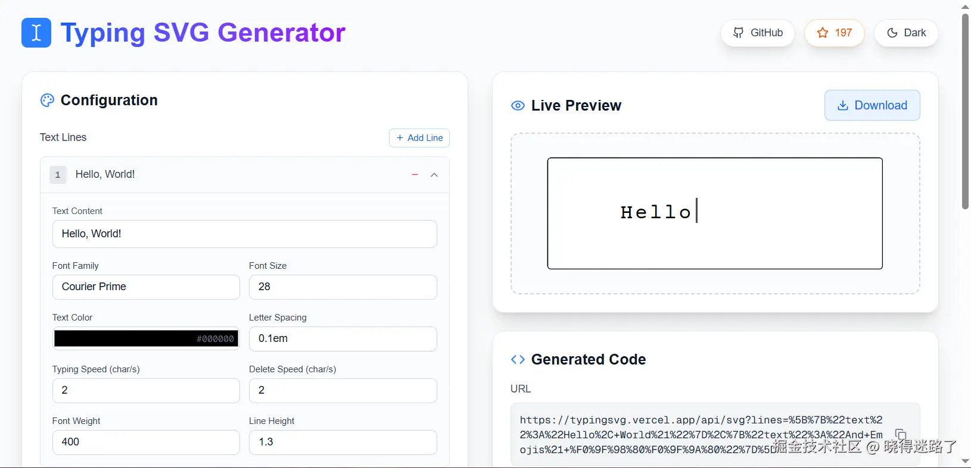This screenshot has height=468, width=971.
Task: Click the eye icon beside Live Preview
Action: tap(518, 106)
